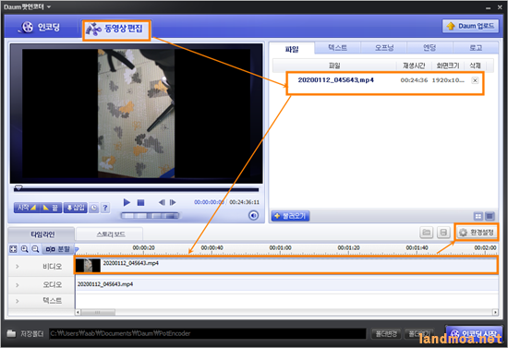Open the clock time setting icon
508x348 pixels.
94,208
